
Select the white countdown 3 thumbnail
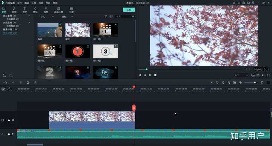105,51
